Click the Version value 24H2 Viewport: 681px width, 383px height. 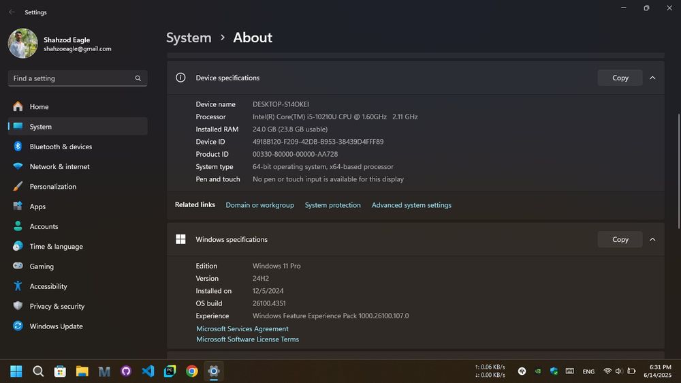261,278
